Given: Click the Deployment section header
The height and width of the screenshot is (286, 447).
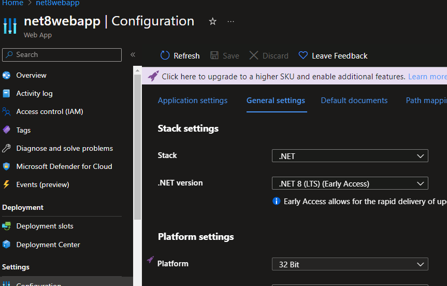Looking at the screenshot, I should (x=23, y=207).
